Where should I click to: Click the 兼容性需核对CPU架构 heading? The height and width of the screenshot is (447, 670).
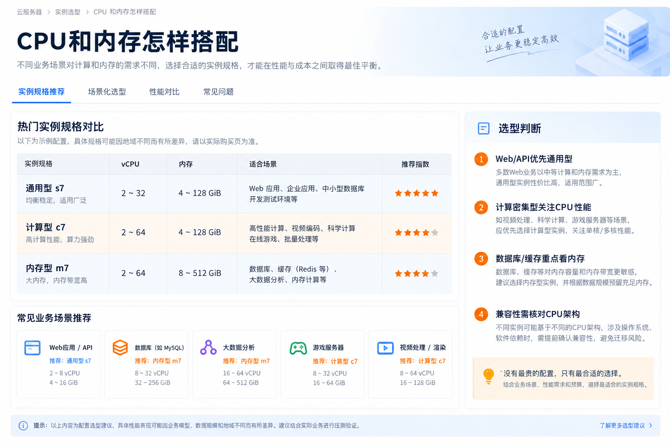538,314
